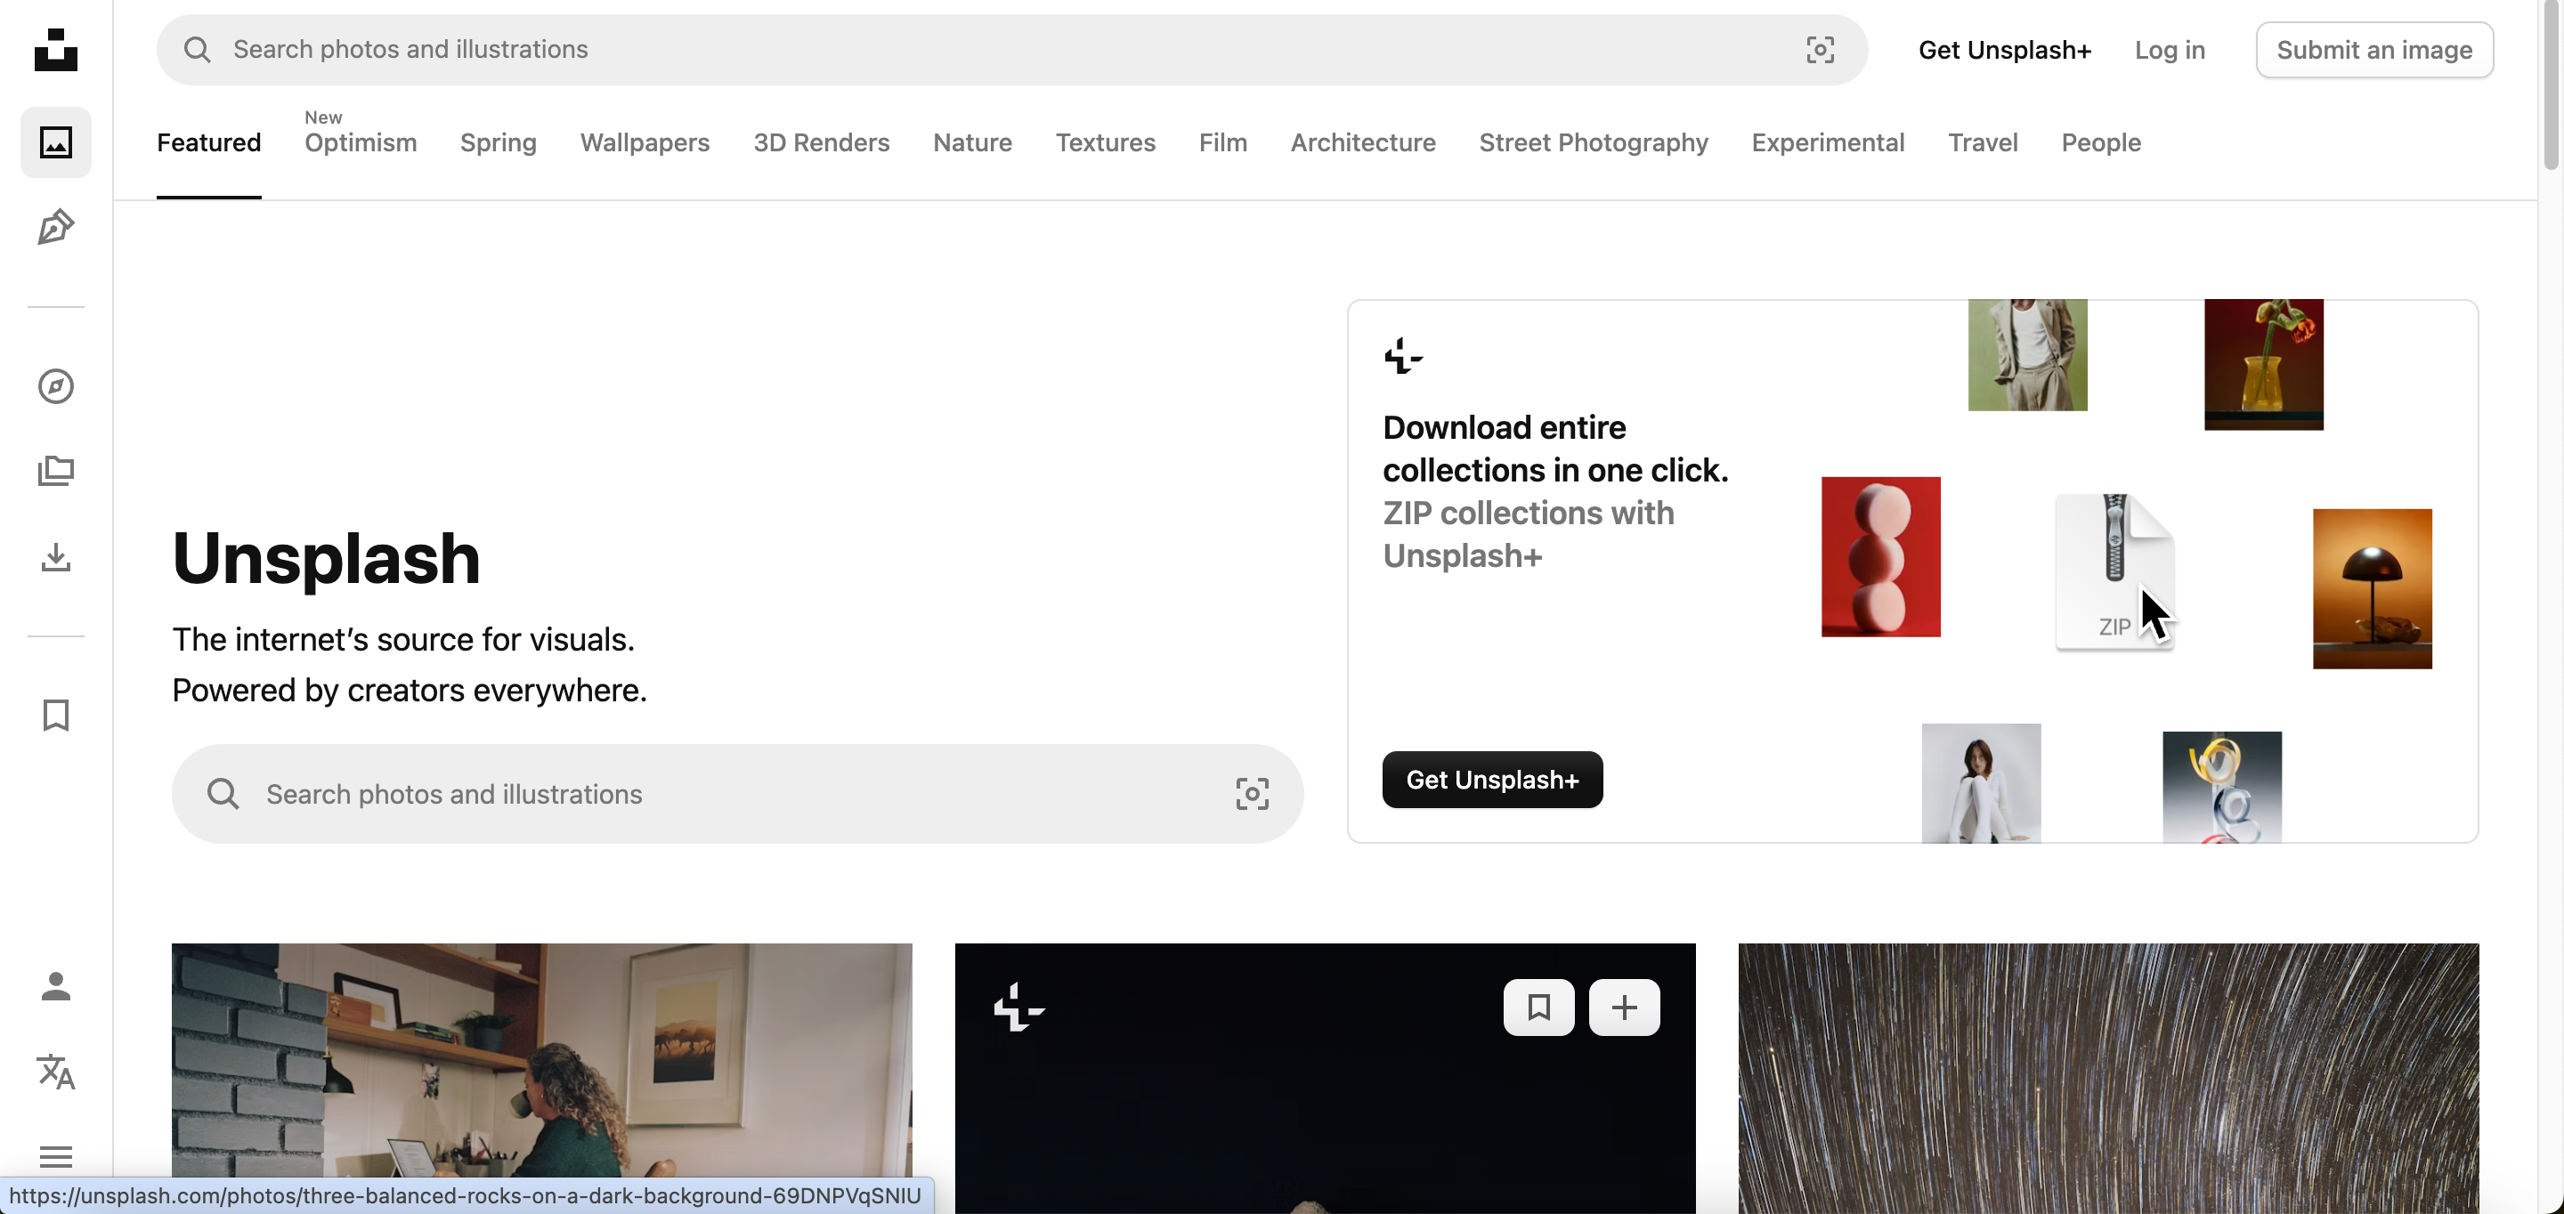Open the Textures tab
Viewport: 2564px width, 1214px height.
(1106, 142)
